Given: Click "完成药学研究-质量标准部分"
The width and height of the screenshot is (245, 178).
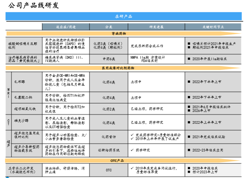Looking at the screenshot, I should pyautogui.click(x=158, y=135).
